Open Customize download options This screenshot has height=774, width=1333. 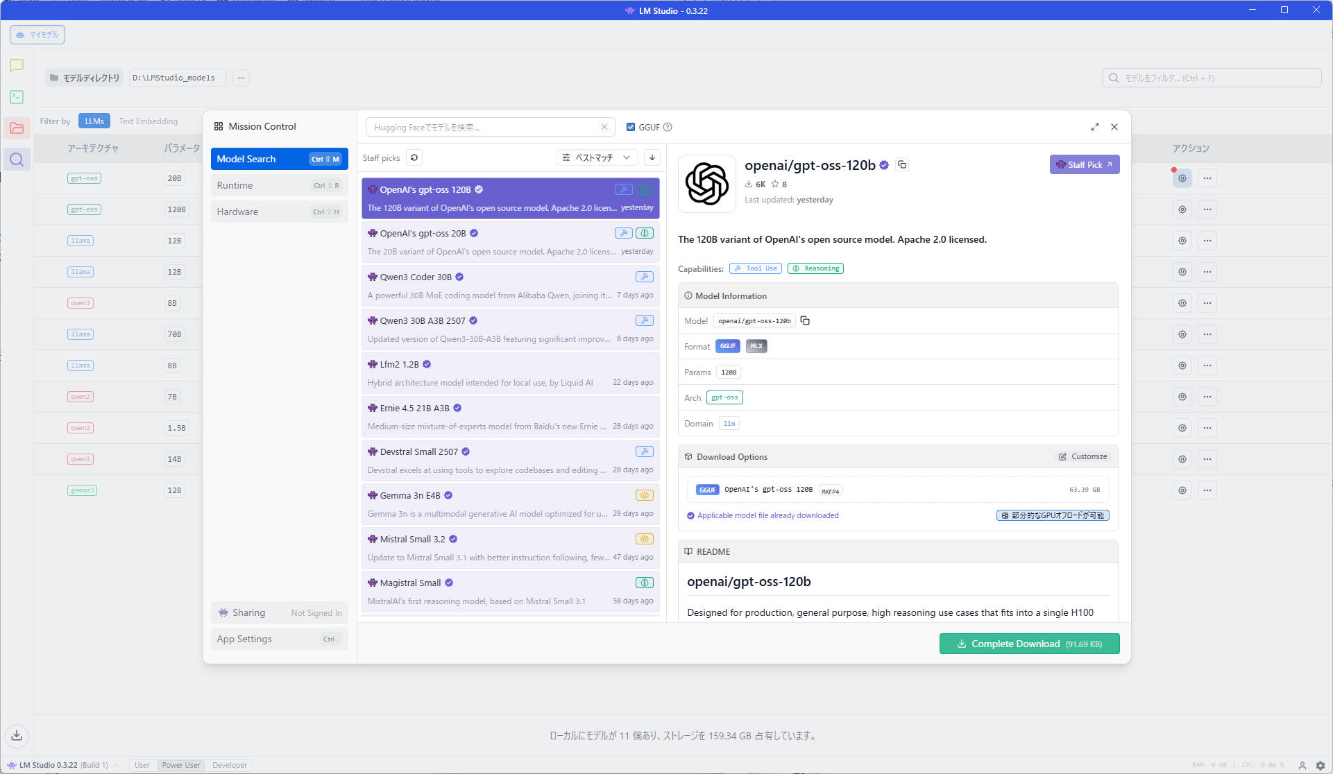click(x=1082, y=456)
